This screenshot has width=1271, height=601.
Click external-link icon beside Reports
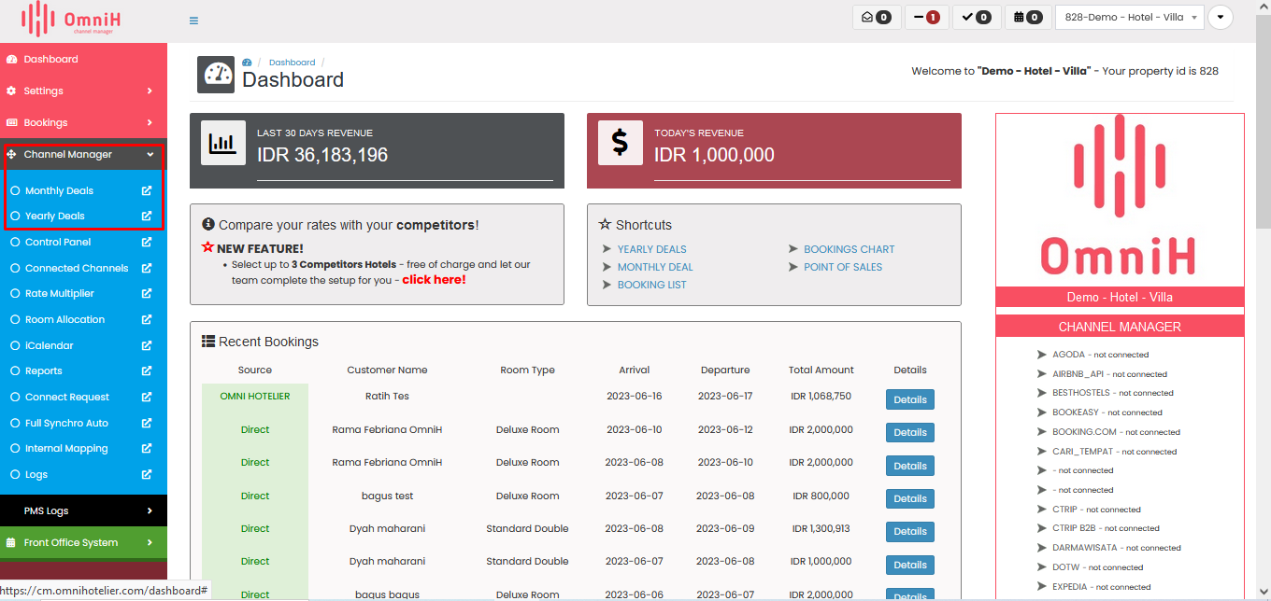[147, 370]
